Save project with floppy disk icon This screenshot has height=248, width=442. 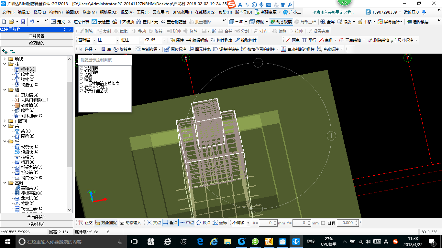[x=23, y=22]
